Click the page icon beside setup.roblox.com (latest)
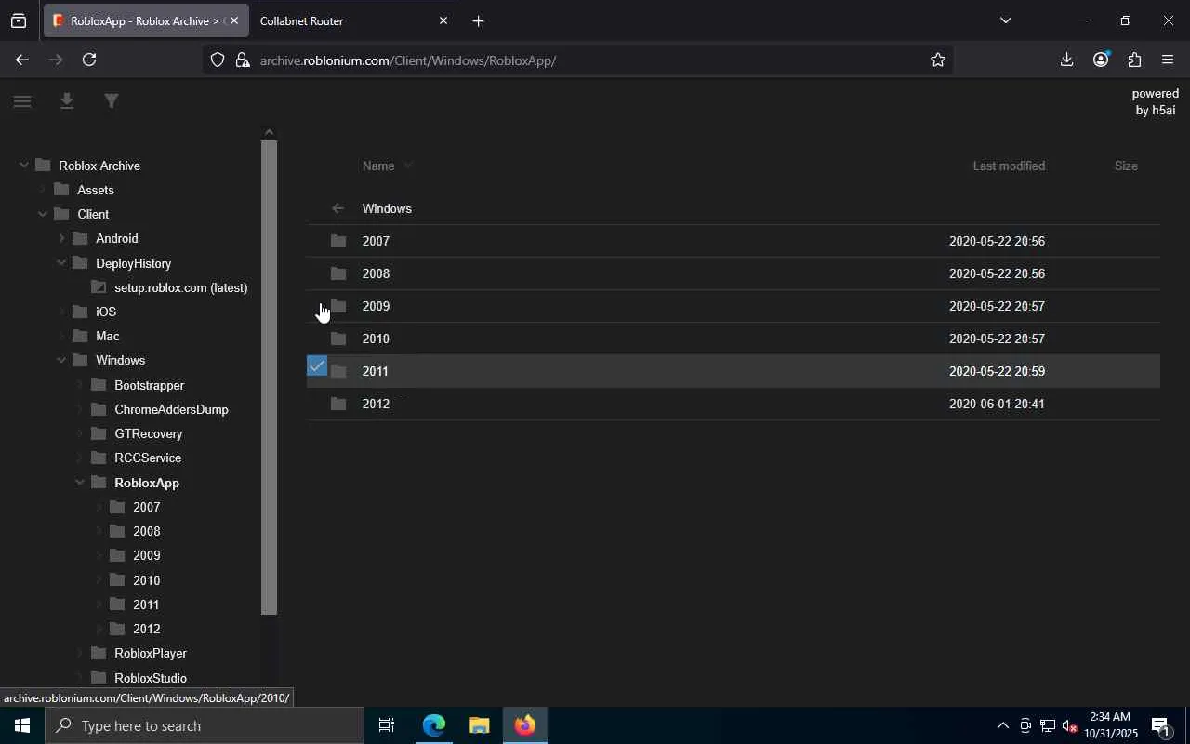The height and width of the screenshot is (744, 1190). (99, 287)
